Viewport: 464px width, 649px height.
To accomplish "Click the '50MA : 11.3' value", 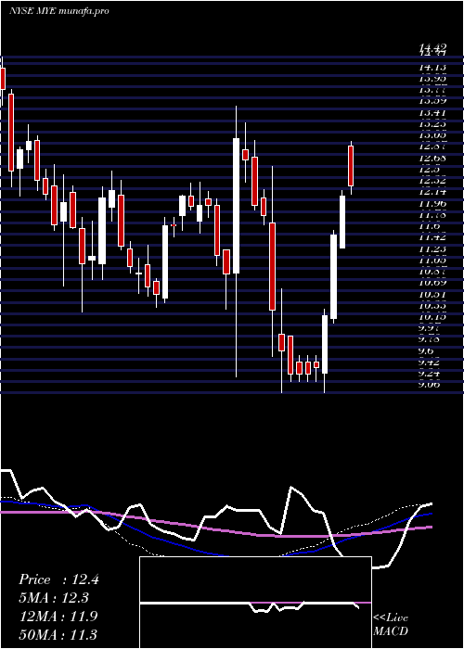I will [x=58, y=634].
